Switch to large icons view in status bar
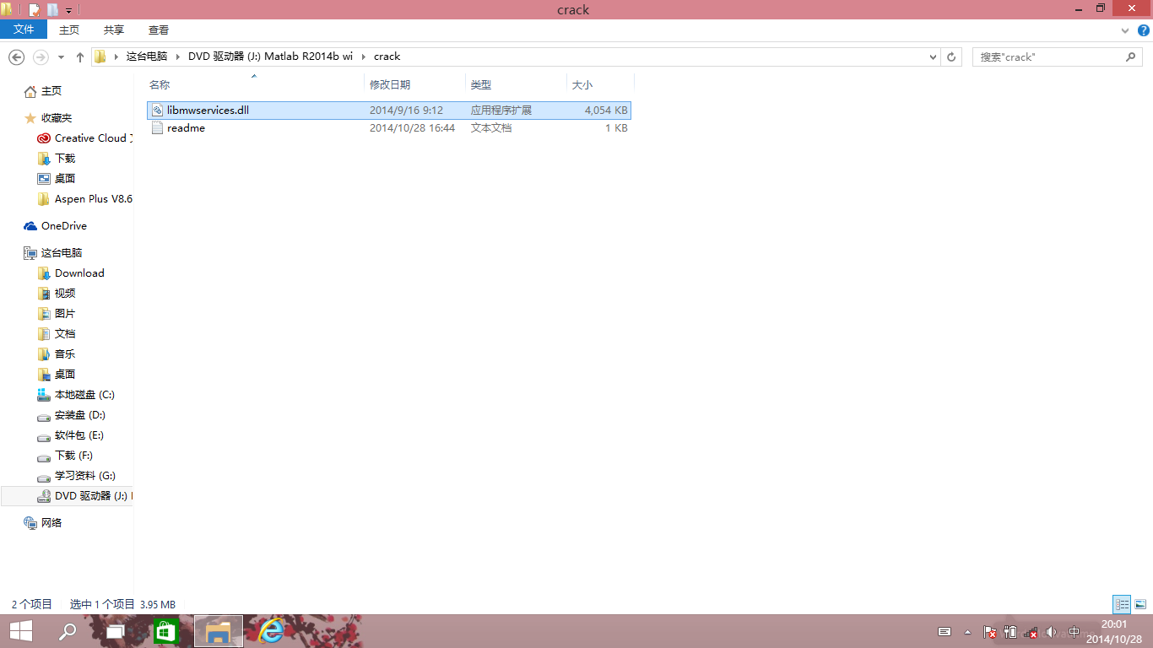The height and width of the screenshot is (648, 1153). 1140,604
